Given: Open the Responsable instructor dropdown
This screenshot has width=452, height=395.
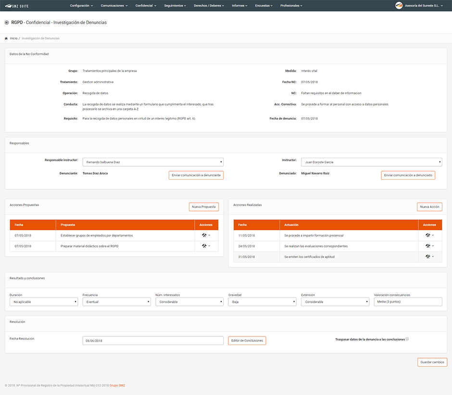Looking at the screenshot, I should 153,162.
